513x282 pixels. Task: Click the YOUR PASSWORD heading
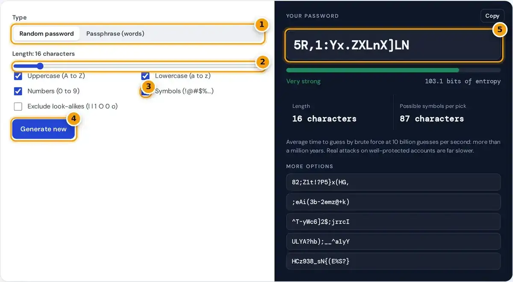coord(312,16)
